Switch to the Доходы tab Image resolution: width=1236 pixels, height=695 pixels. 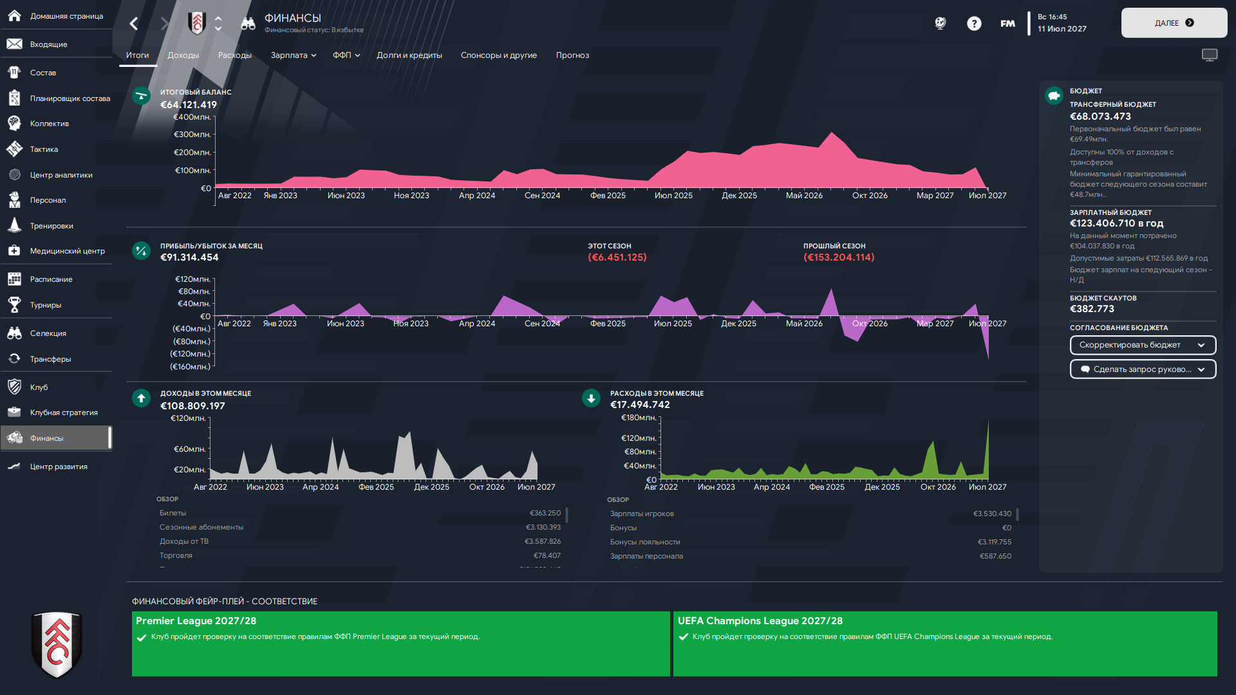click(x=183, y=55)
